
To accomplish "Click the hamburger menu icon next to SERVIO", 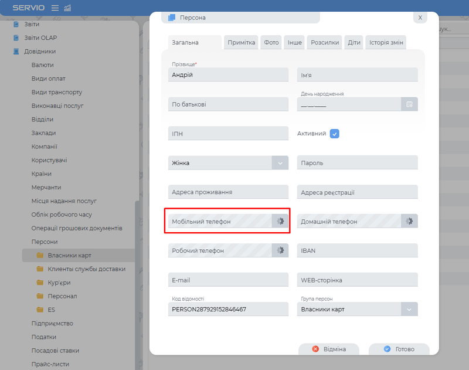I will 55,8.
